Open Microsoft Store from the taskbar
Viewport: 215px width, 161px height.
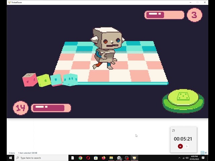pos(96,158)
